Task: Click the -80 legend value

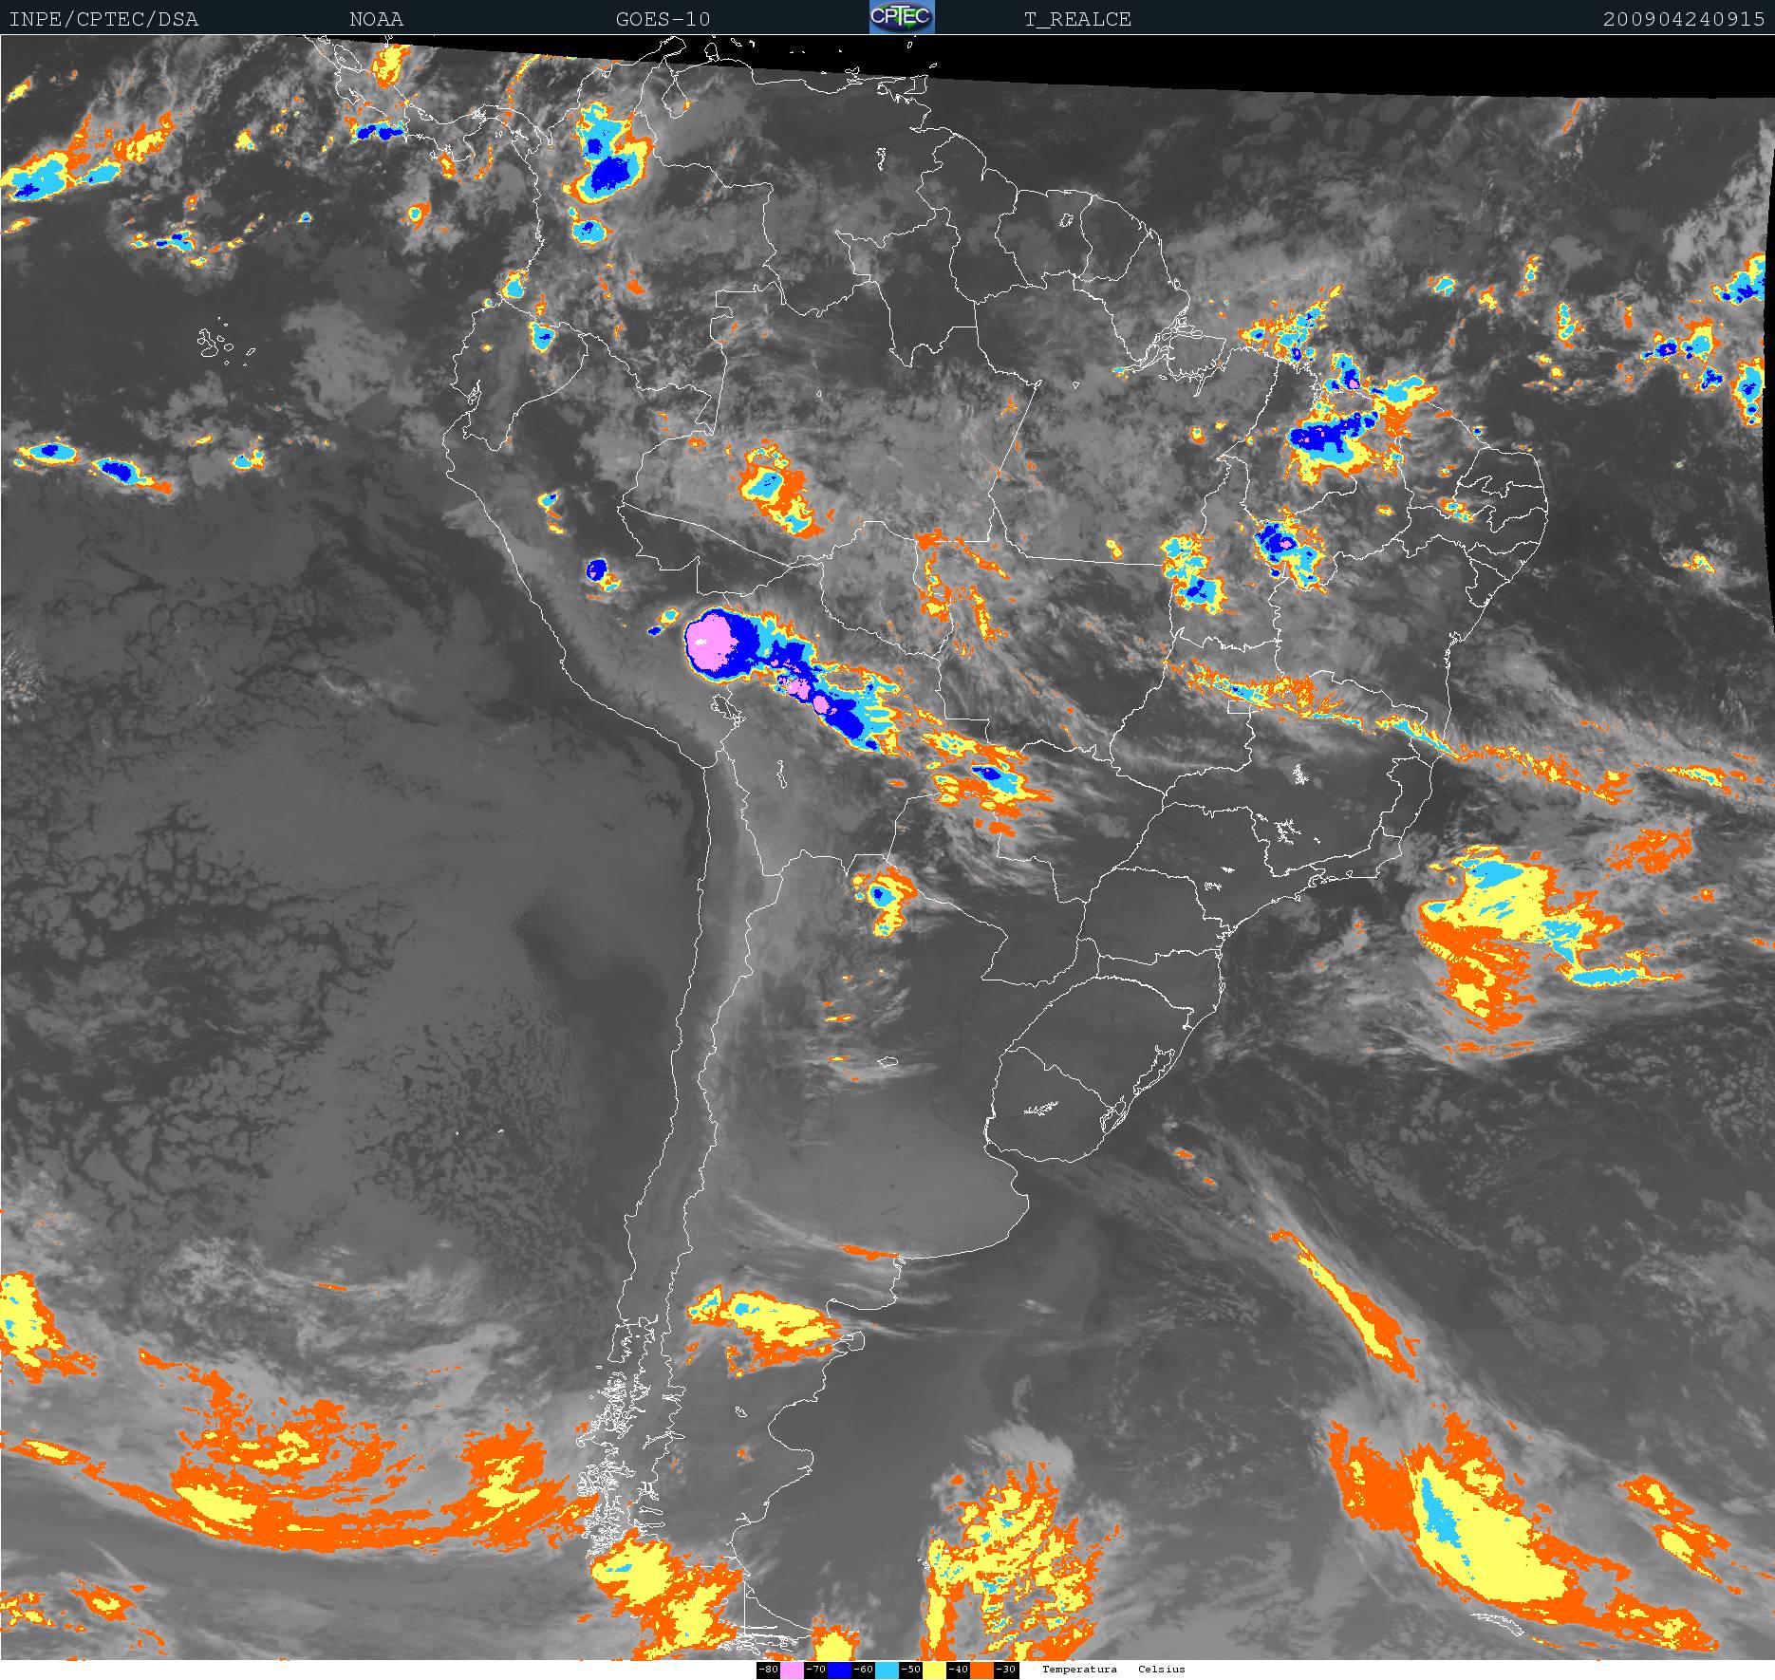Action: pos(769,1670)
